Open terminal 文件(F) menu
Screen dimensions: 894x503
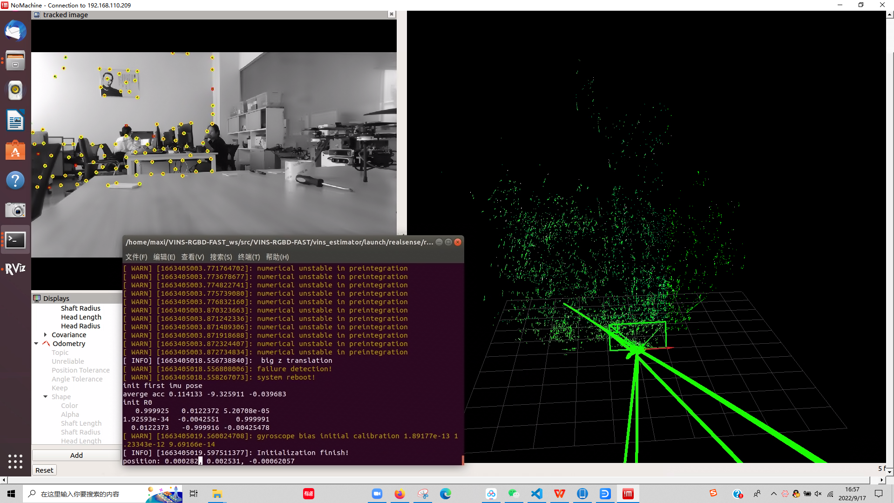point(136,257)
